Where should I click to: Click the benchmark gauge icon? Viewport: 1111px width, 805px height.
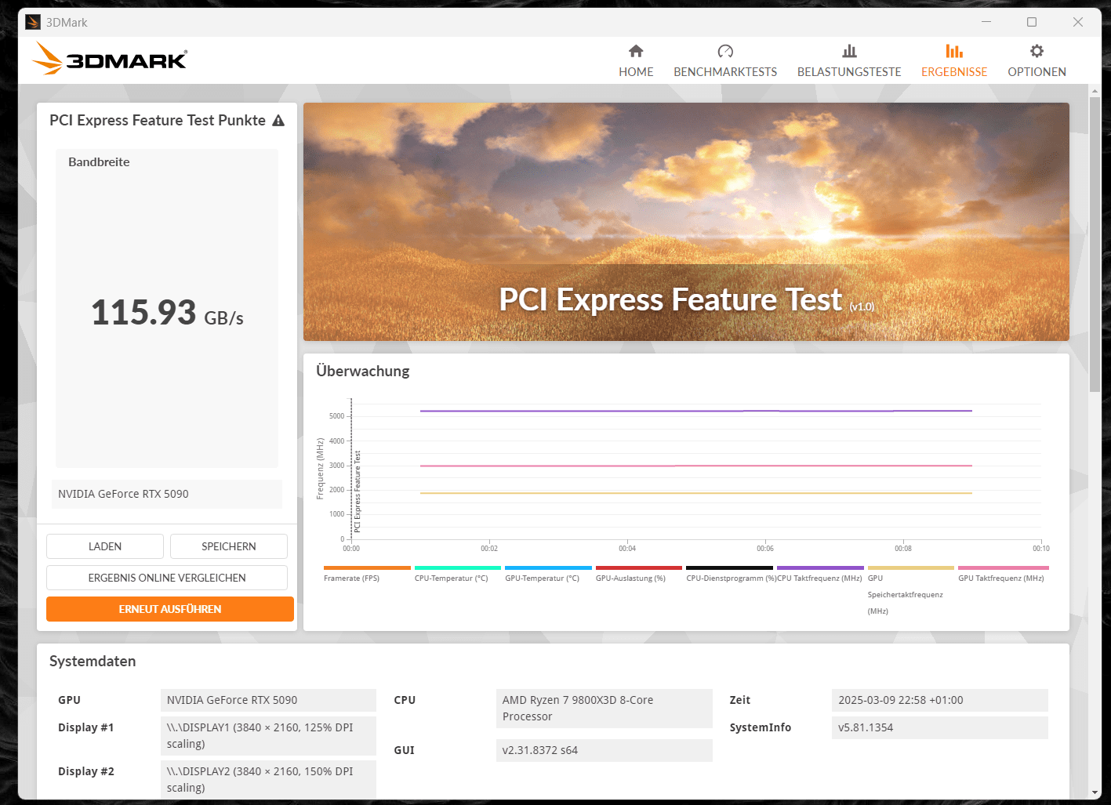click(725, 51)
